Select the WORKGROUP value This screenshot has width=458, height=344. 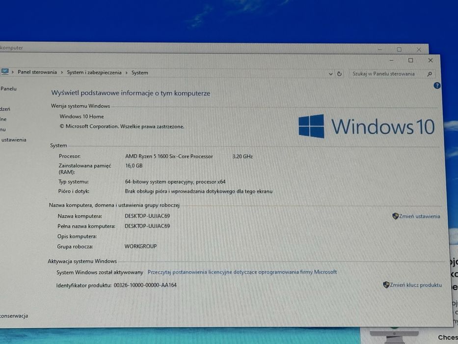pyautogui.click(x=140, y=246)
